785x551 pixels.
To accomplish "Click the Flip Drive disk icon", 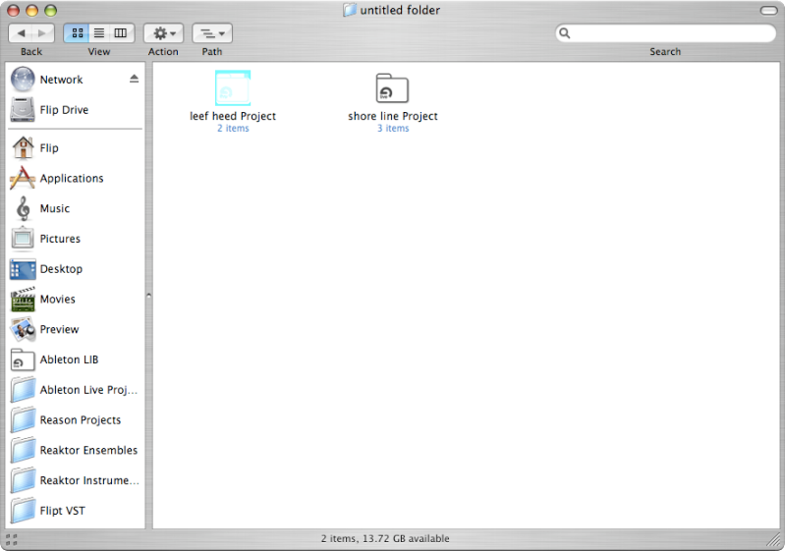I will tap(23, 110).
